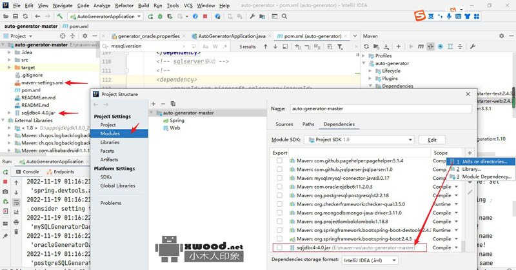Click Maven Download Sources icon
Screen dimensions: 516x270
(x=386, y=46)
